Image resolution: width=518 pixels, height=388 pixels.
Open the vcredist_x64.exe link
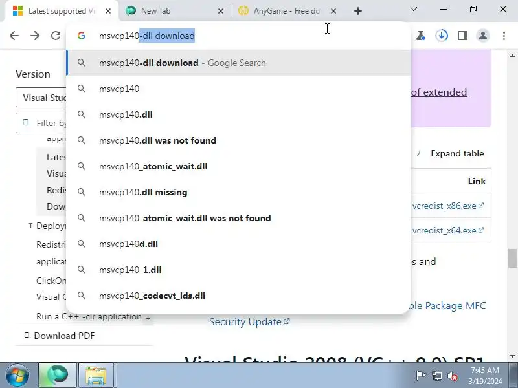447,230
